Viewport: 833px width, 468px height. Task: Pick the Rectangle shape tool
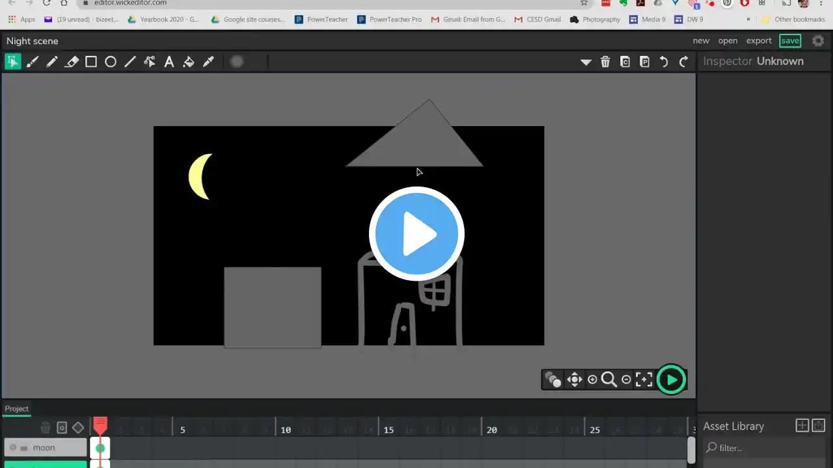(x=91, y=62)
